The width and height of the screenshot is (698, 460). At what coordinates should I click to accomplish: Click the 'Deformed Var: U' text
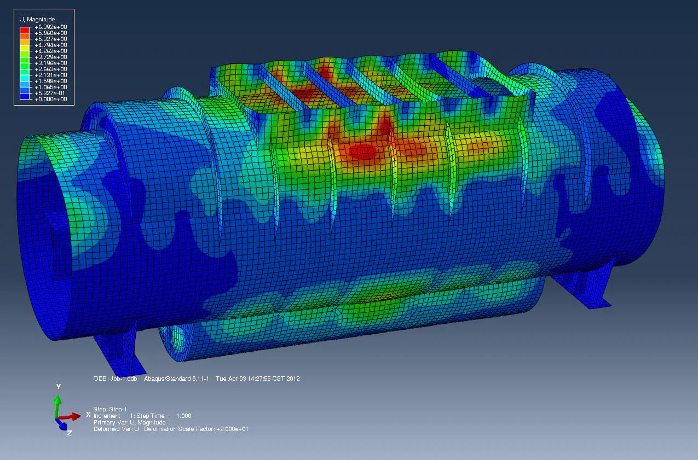(116, 429)
